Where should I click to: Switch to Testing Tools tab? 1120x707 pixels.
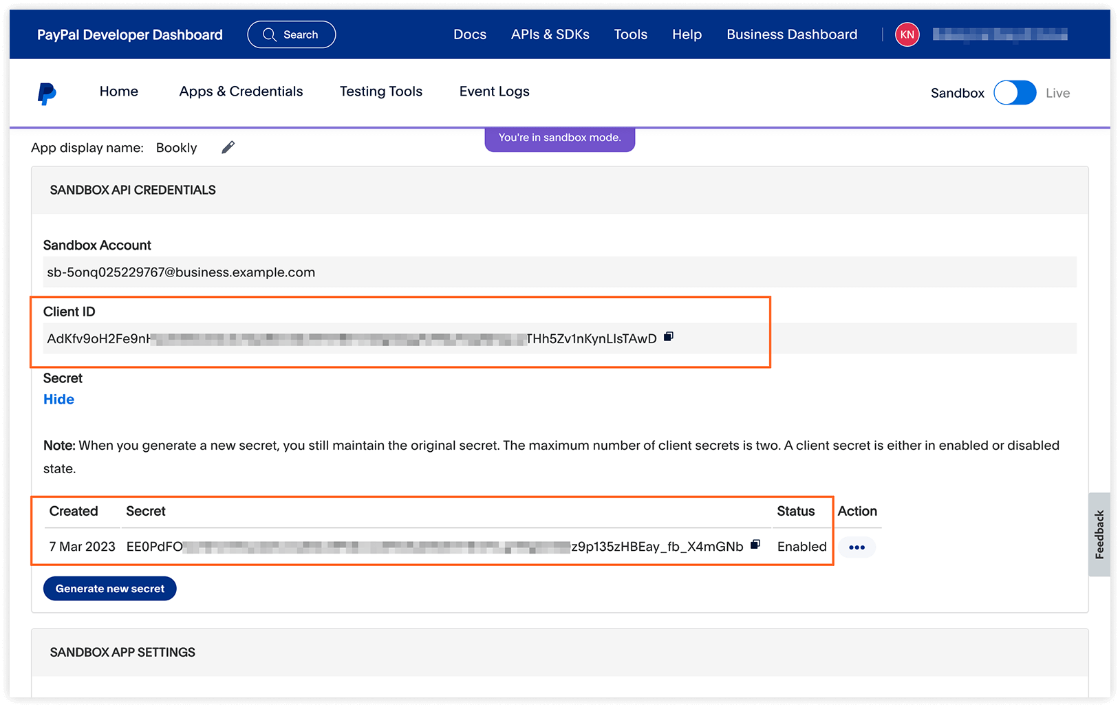(381, 91)
